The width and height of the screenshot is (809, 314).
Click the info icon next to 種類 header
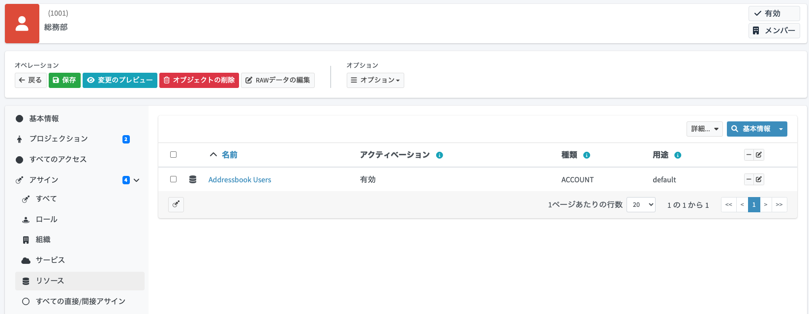pos(587,155)
